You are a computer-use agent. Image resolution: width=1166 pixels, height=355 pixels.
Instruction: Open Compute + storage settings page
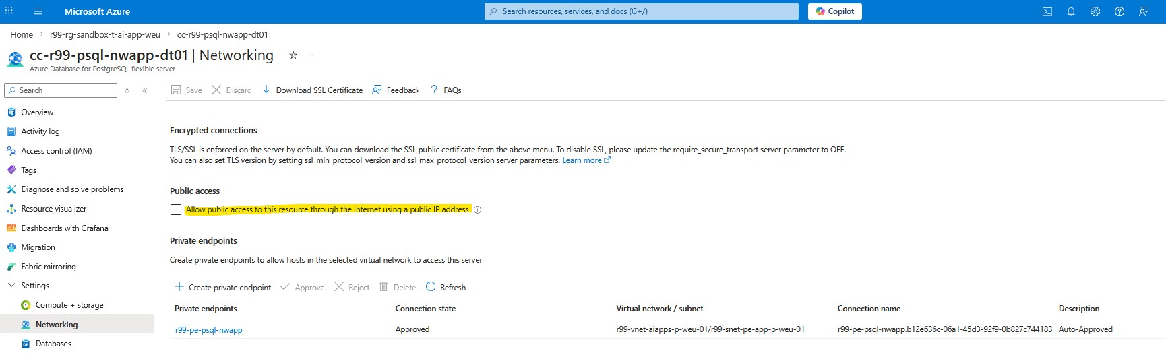[x=69, y=305]
